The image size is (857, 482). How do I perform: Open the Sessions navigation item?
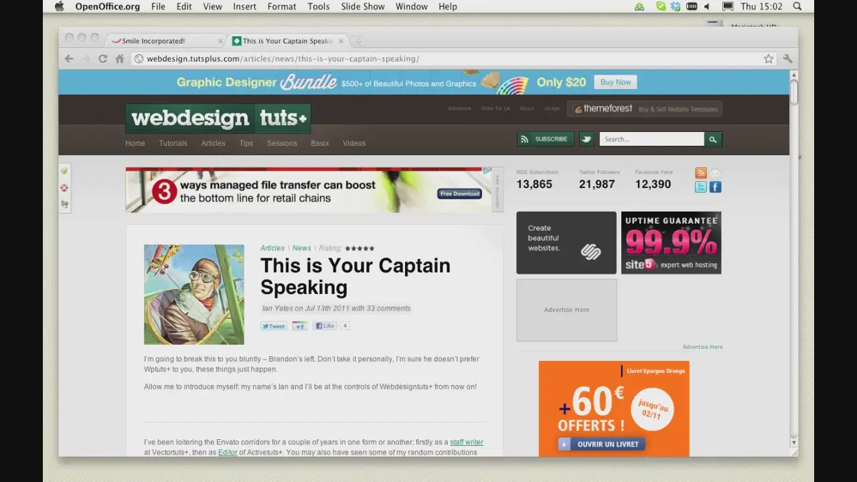pos(282,143)
